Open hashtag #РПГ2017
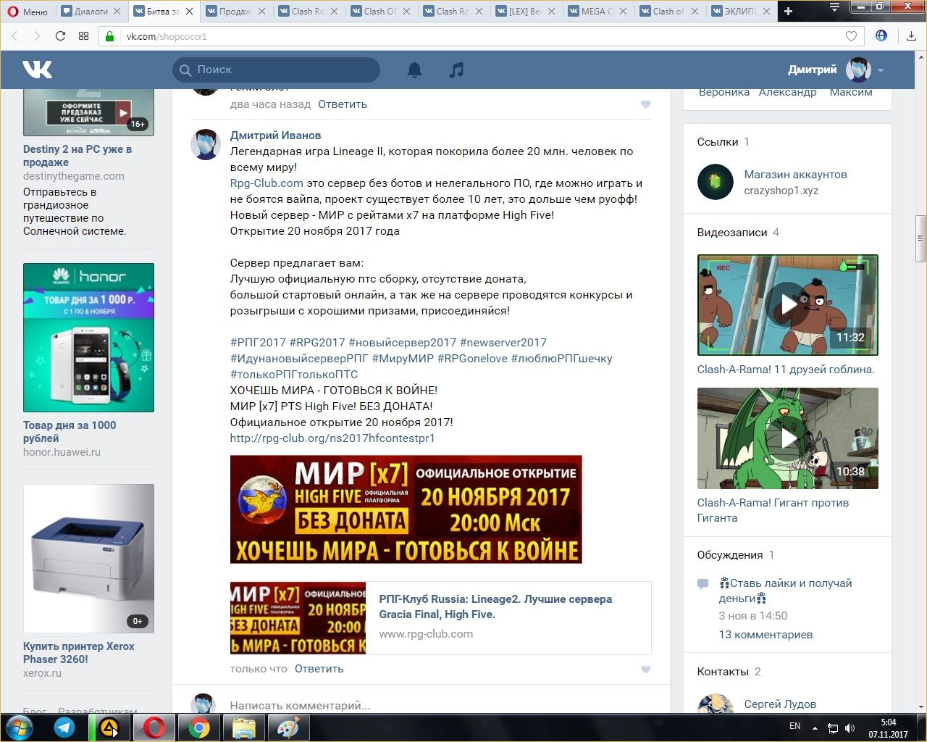 pos(258,343)
